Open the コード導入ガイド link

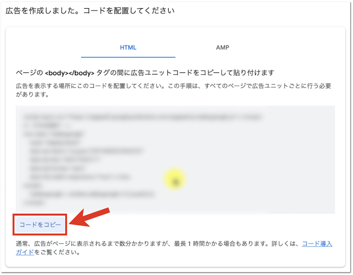pos(317,244)
